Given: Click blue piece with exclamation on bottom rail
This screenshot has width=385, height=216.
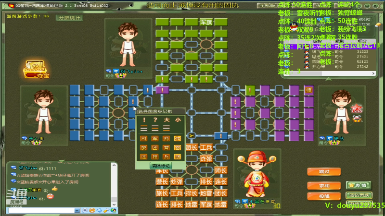Looking at the screenshot, I should (221, 135).
